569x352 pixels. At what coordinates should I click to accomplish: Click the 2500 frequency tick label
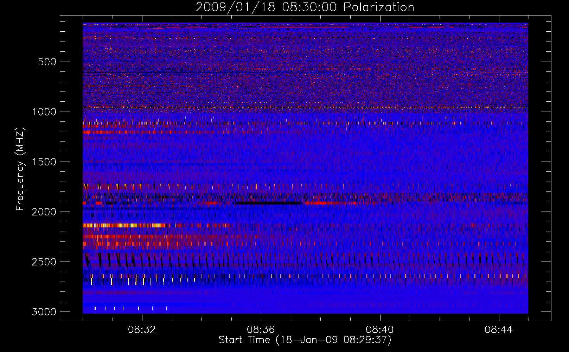pos(44,262)
